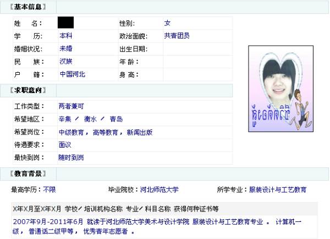Click the 出生日期 field label
The image size is (330, 239).
click(x=134, y=49)
